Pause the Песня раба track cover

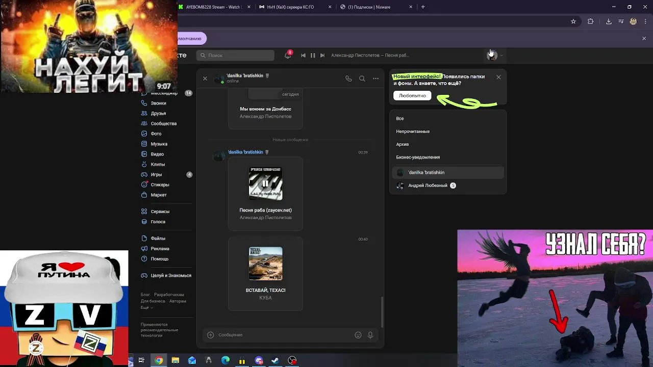pyautogui.click(x=265, y=183)
